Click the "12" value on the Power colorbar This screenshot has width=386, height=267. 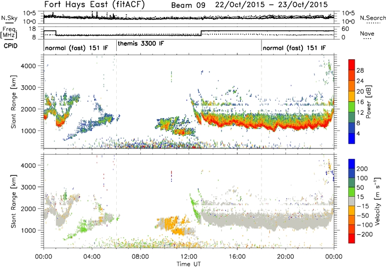click(x=360, y=113)
